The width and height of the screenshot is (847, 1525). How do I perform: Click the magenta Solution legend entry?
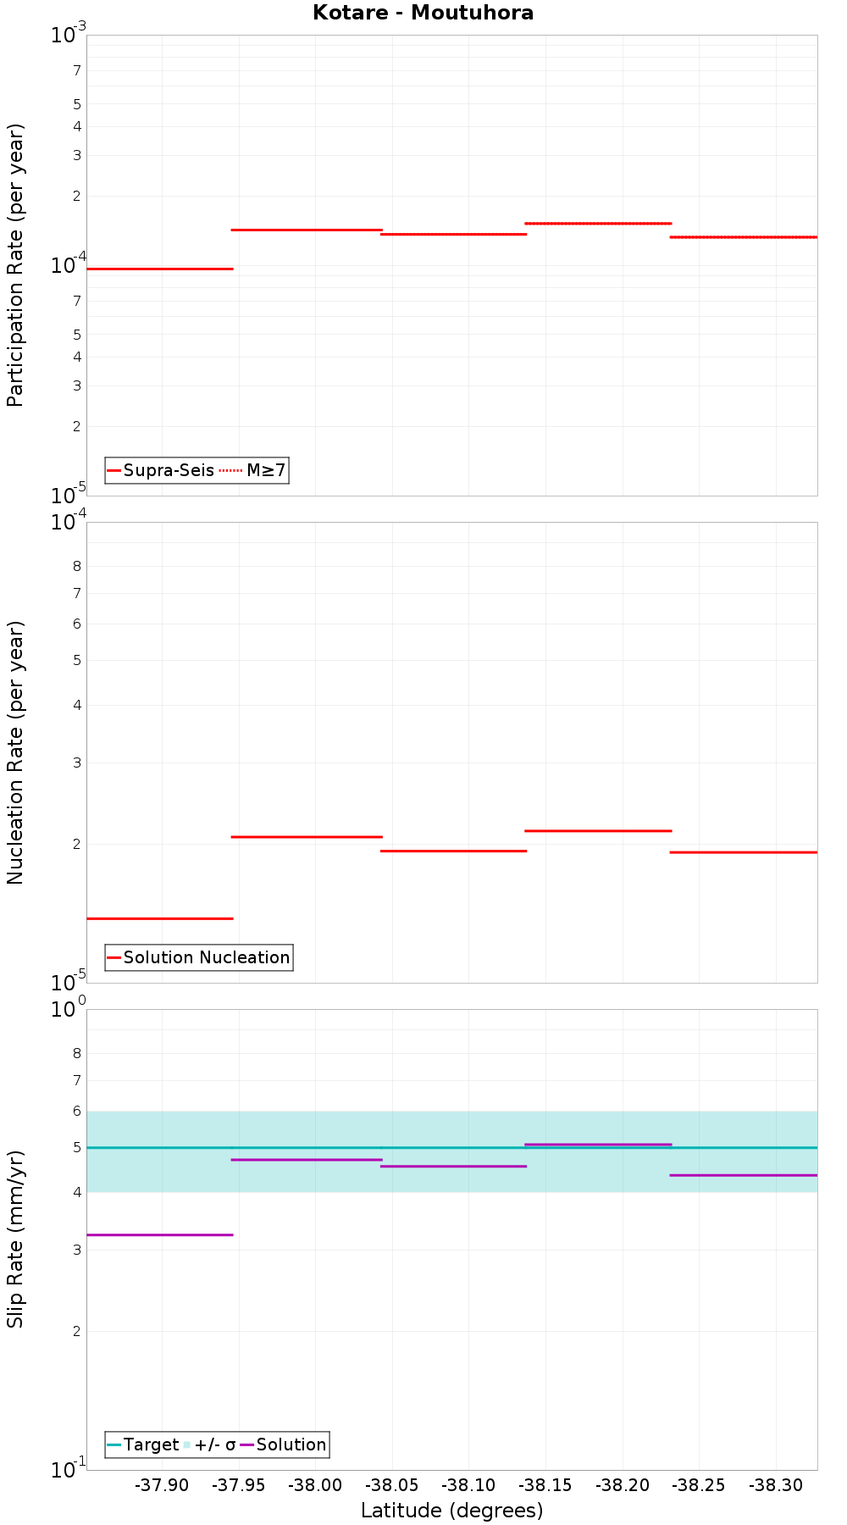[284, 1445]
